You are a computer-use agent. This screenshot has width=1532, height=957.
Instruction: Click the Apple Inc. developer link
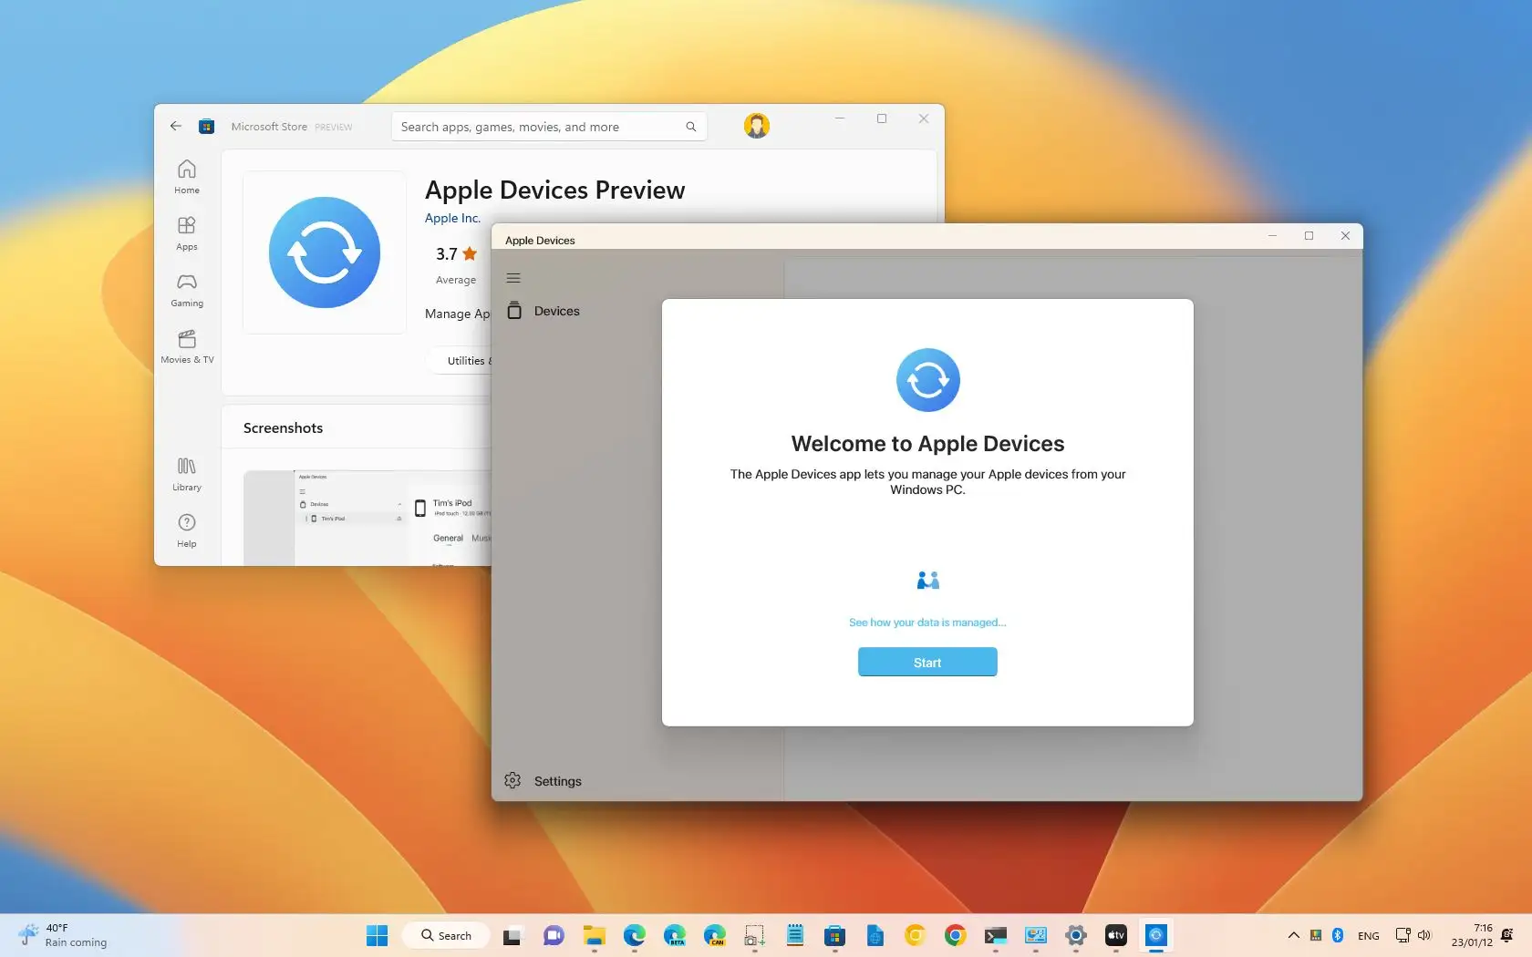tap(451, 218)
